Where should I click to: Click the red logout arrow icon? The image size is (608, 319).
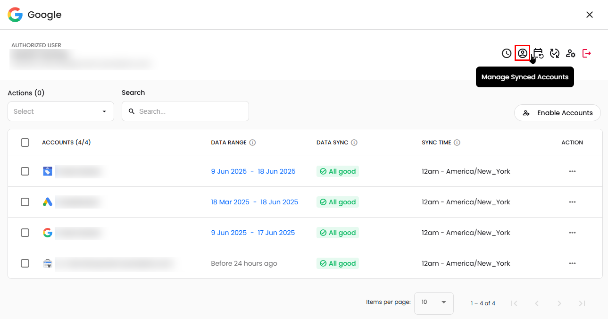(x=587, y=53)
